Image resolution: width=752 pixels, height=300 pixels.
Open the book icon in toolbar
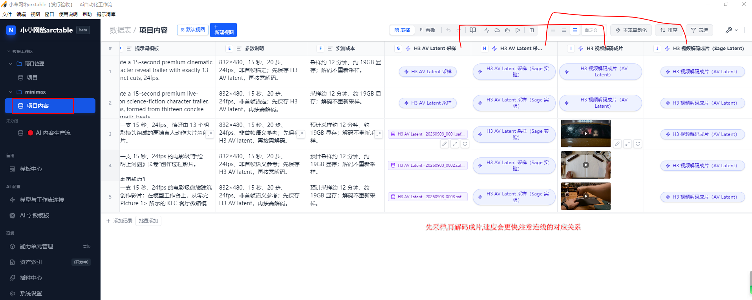(473, 30)
